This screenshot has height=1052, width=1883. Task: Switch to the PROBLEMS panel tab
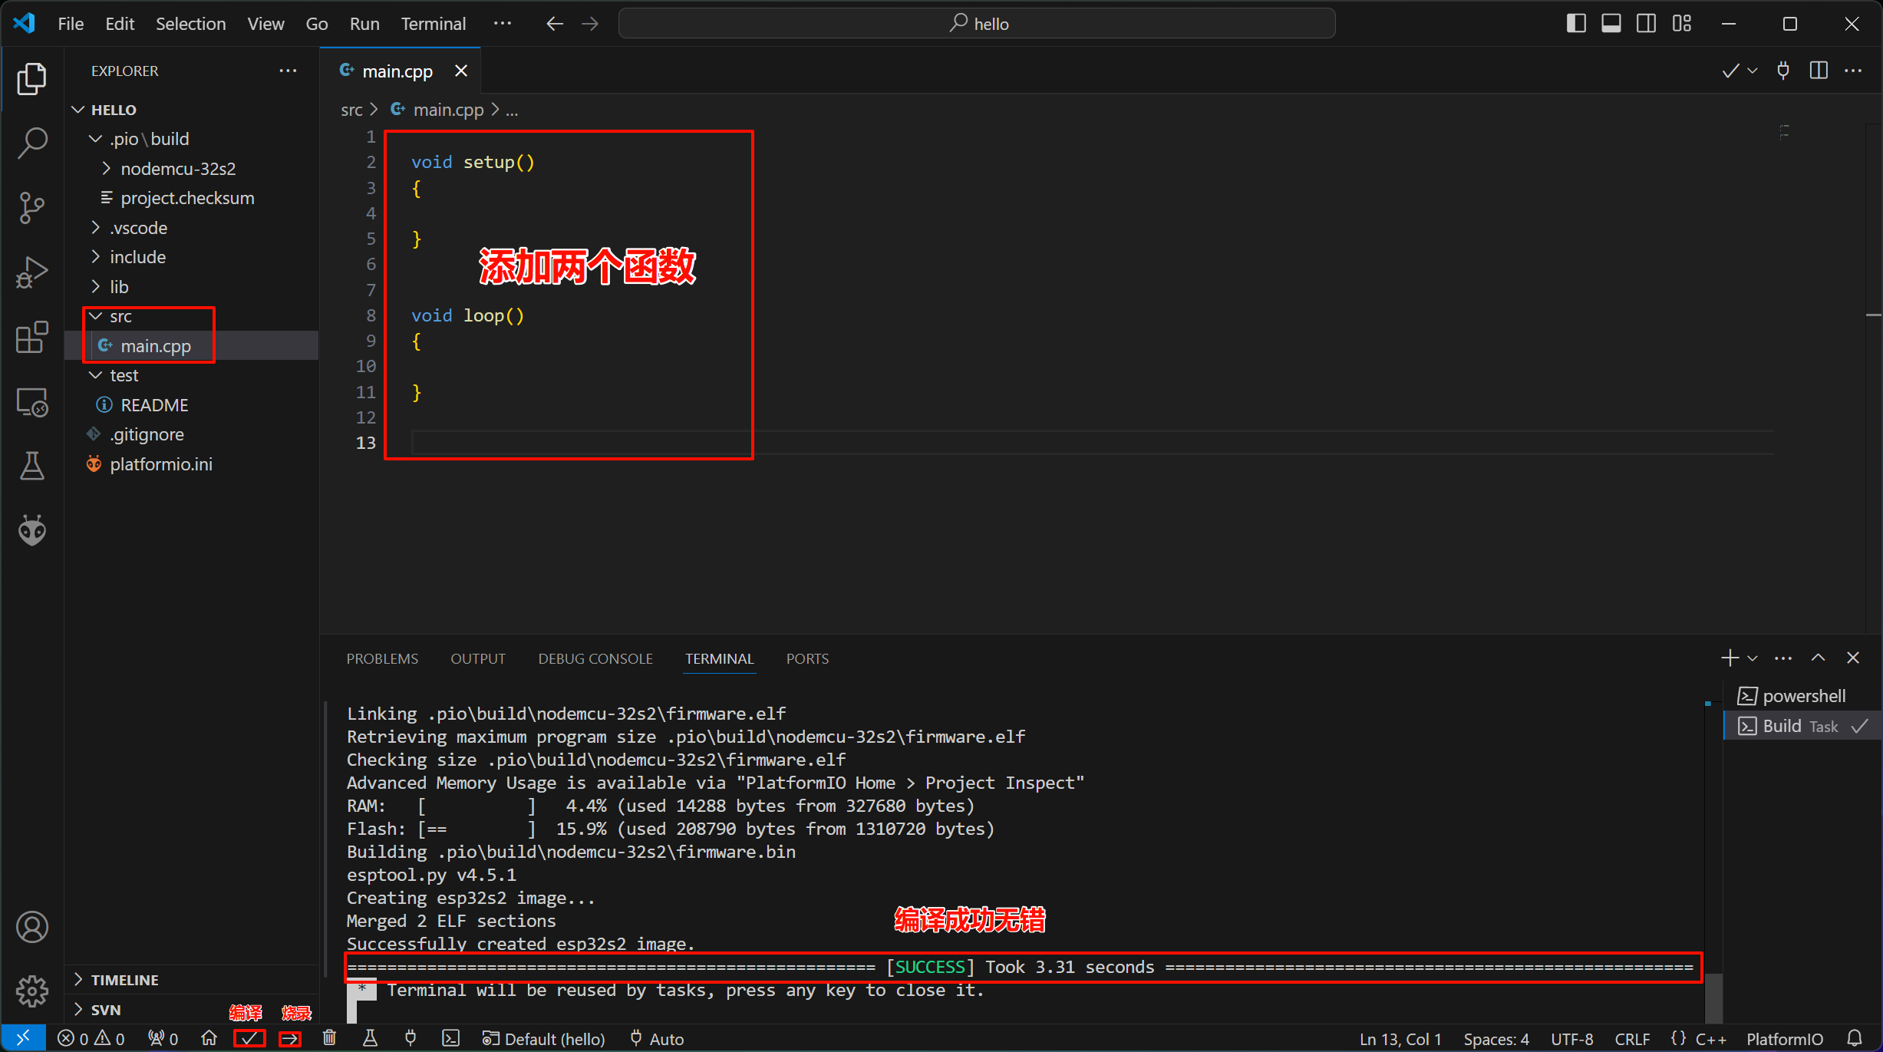click(382, 658)
